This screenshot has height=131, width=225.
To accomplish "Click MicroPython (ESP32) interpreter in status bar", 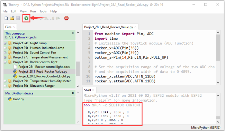I will (x=206, y=128).
